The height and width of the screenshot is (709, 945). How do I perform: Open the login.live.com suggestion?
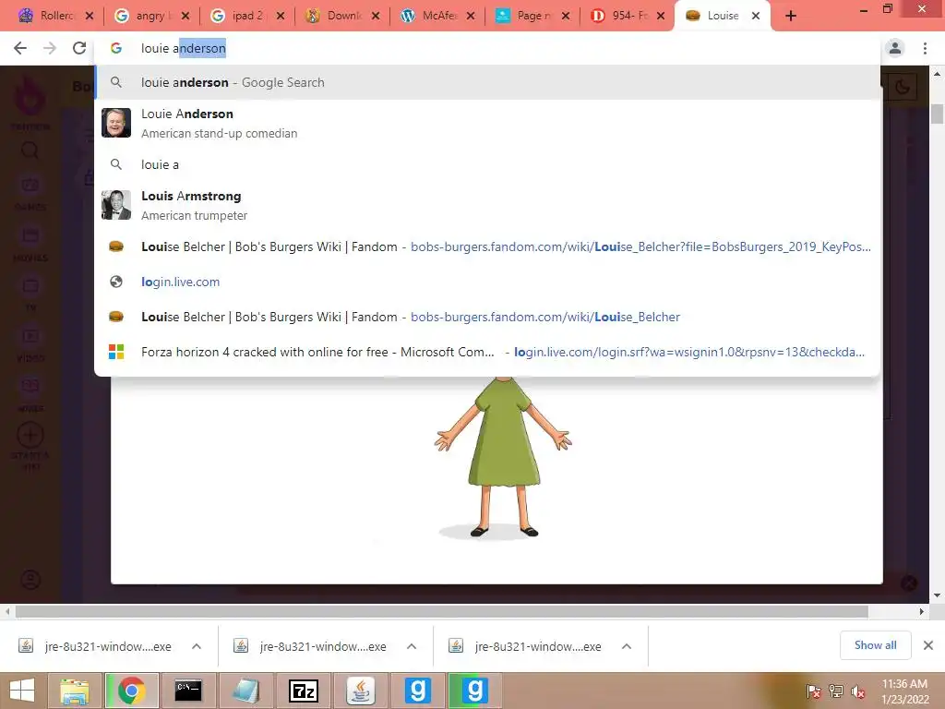tap(487, 282)
